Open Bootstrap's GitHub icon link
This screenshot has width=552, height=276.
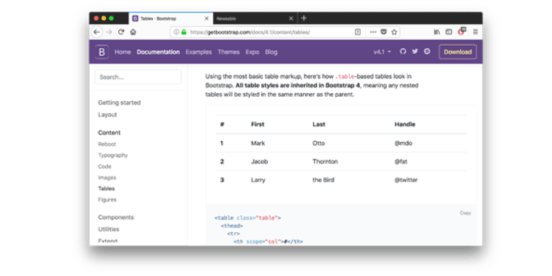[403, 52]
